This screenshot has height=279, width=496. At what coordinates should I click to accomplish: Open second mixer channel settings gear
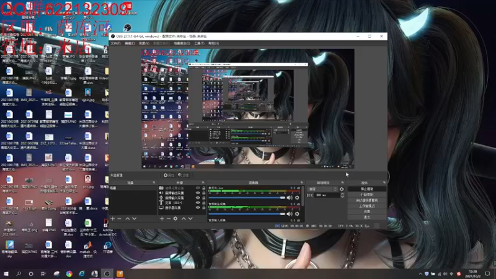(297, 214)
